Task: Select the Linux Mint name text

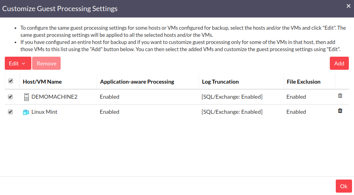Action: coord(44,112)
